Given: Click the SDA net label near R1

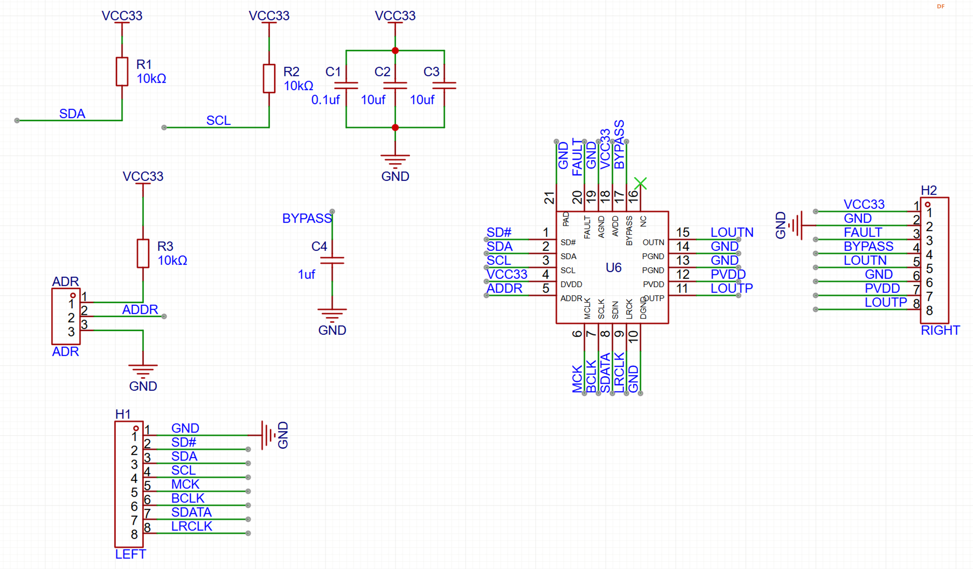Looking at the screenshot, I should point(72,114).
